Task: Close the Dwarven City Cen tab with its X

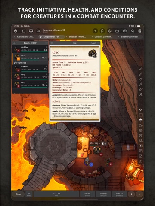Action: click(x=93, y=37)
